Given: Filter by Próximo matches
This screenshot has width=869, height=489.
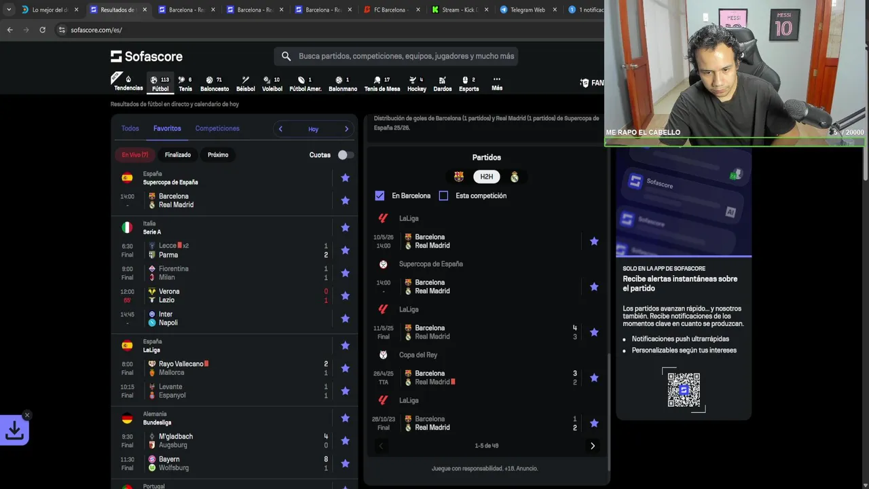Looking at the screenshot, I should 218,155.
